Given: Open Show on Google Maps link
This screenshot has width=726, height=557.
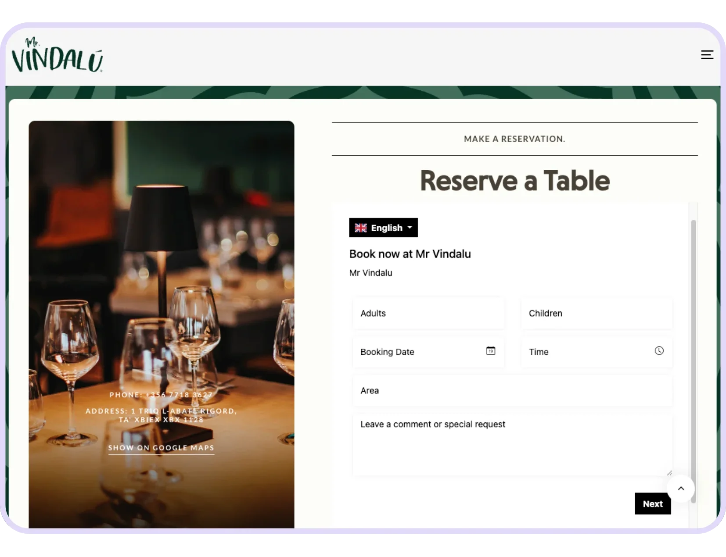Looking at the screenshot, I should [x=161, y=448].
